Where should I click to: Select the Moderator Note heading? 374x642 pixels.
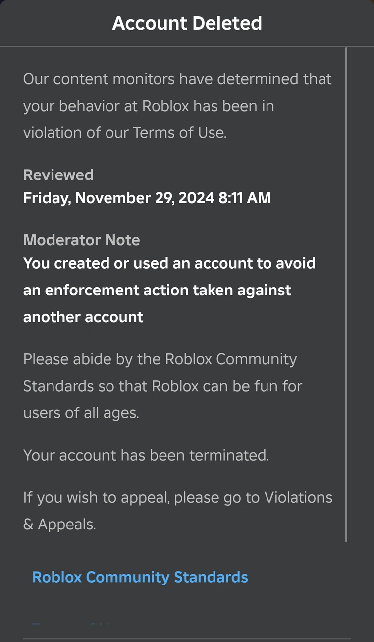[81, 240]
